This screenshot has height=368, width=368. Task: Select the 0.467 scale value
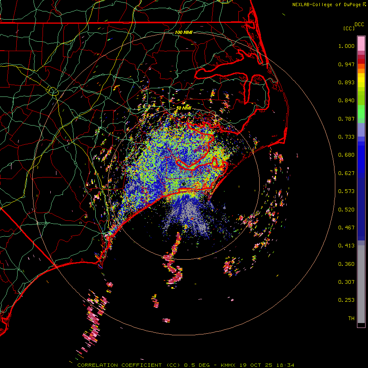346,228
